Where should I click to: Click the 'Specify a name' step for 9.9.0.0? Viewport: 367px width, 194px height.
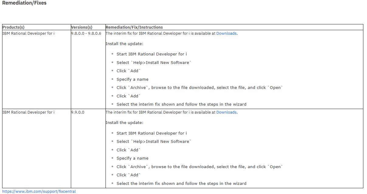(x=132, y=158)
